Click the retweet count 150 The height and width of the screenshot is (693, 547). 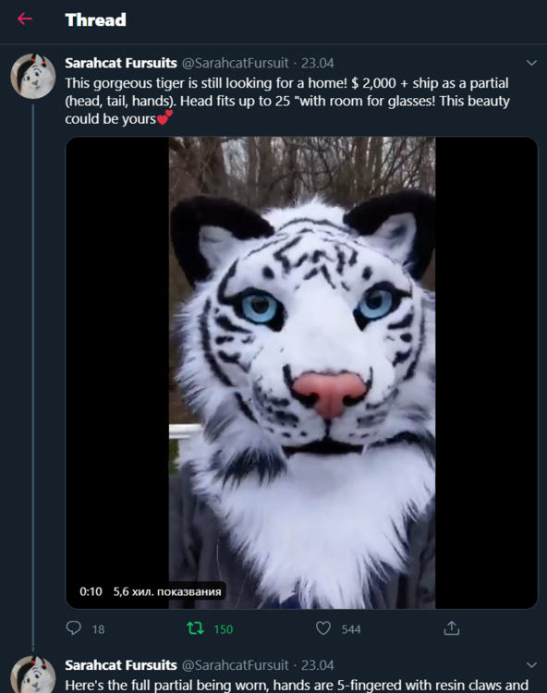pos(223,629)
